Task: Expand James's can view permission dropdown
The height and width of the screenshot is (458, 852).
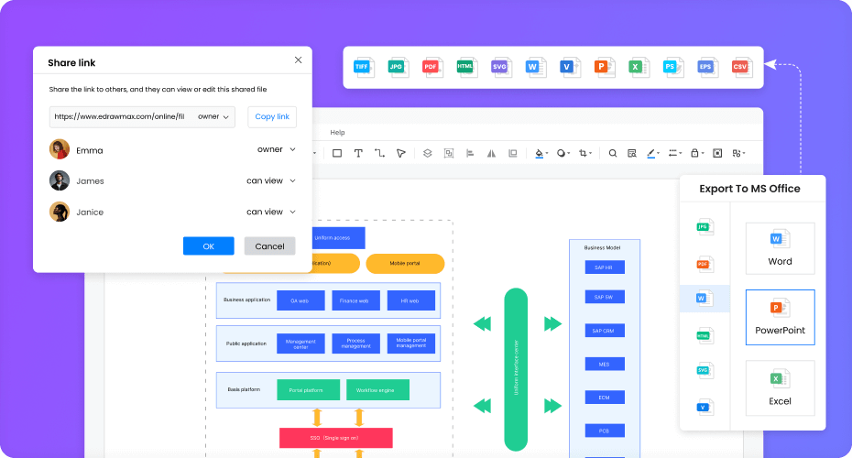Action: pos(270,181)
